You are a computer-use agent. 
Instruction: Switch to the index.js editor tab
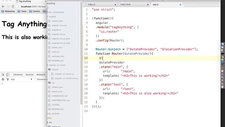[91, 5]
